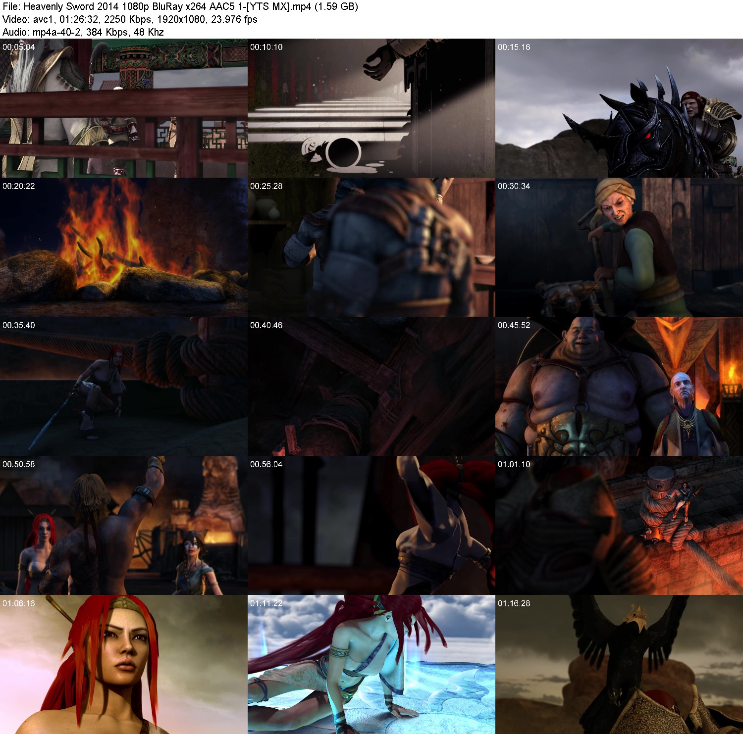
Task: Open the 00:20:22 bonfire frame
Action: click(x=124, y=247)
